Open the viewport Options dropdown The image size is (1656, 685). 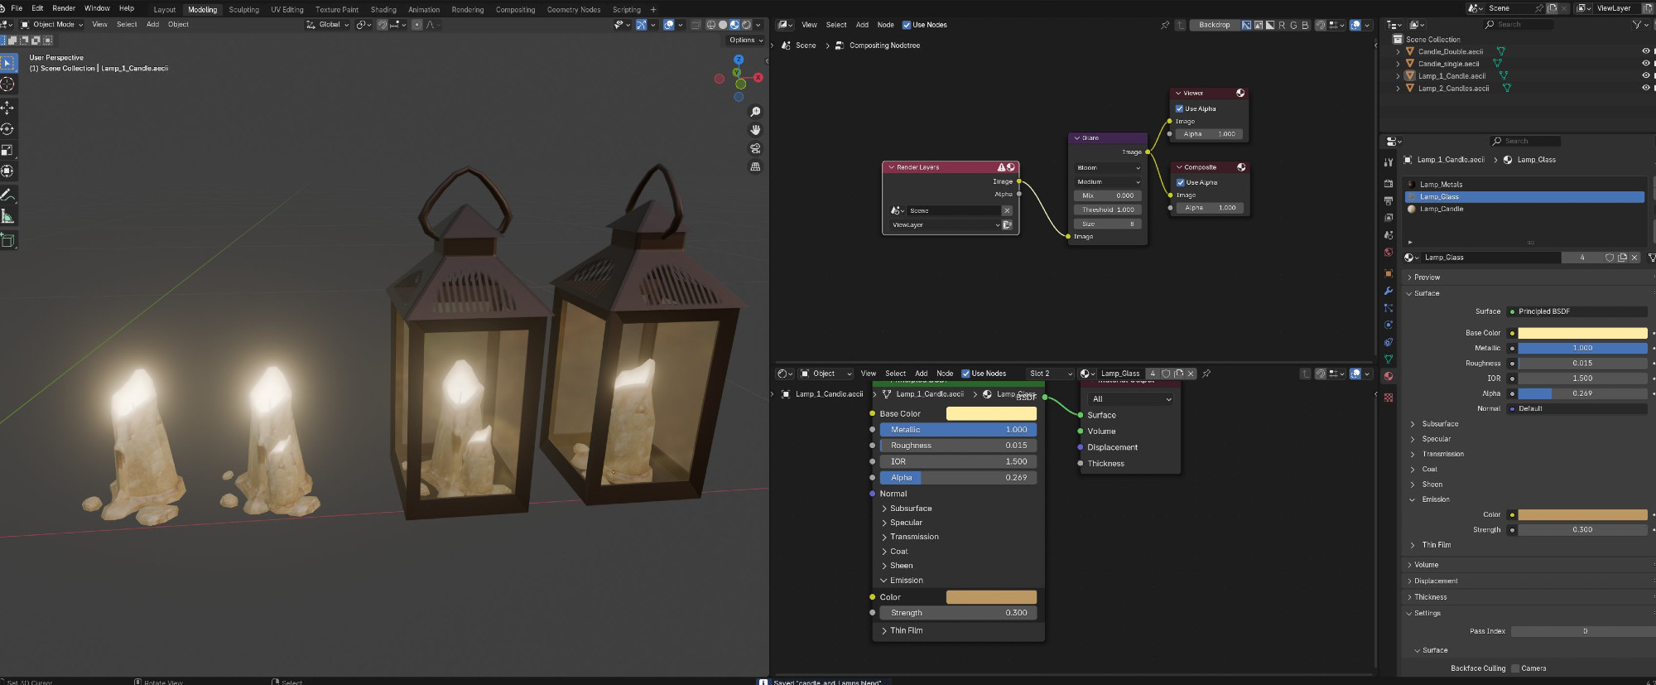[x=746, y=40]
